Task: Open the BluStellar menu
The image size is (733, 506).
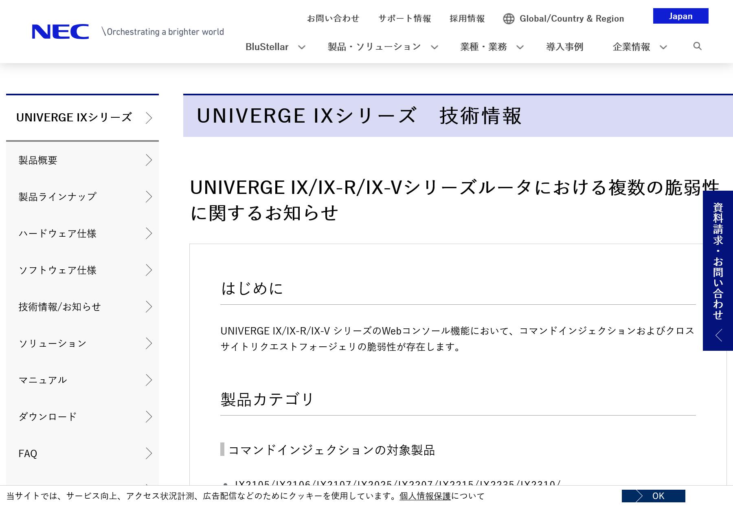Action: (x=267, y=47)
